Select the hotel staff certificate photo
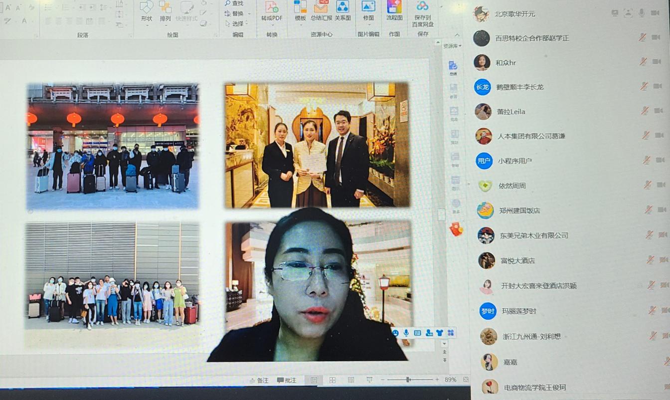Screen dimensions: 670x400 317,145
